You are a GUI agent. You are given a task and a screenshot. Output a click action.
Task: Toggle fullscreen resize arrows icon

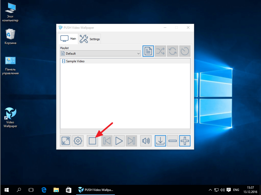(x=66, y=141)
